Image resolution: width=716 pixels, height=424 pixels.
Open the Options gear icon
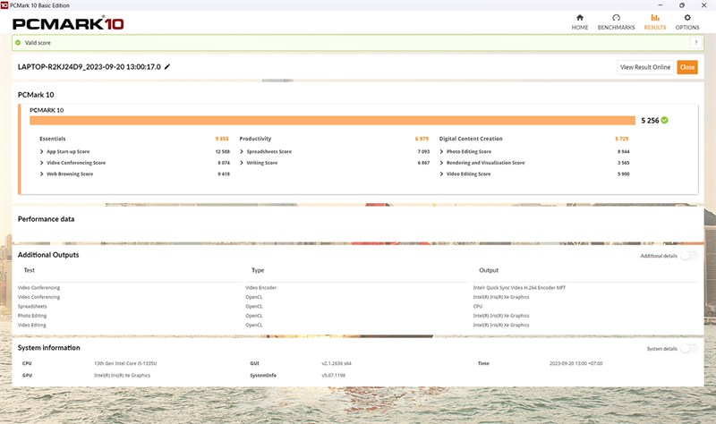(x=687, y=18)
